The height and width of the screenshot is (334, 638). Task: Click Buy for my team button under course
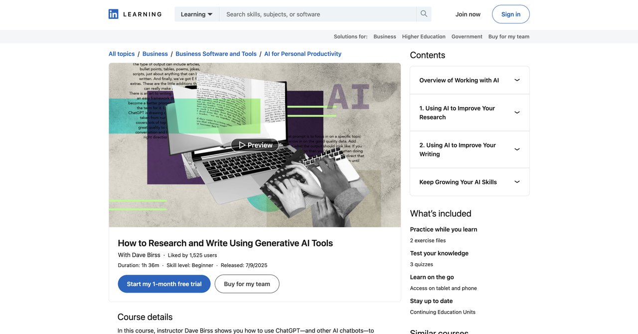[247, 284]
